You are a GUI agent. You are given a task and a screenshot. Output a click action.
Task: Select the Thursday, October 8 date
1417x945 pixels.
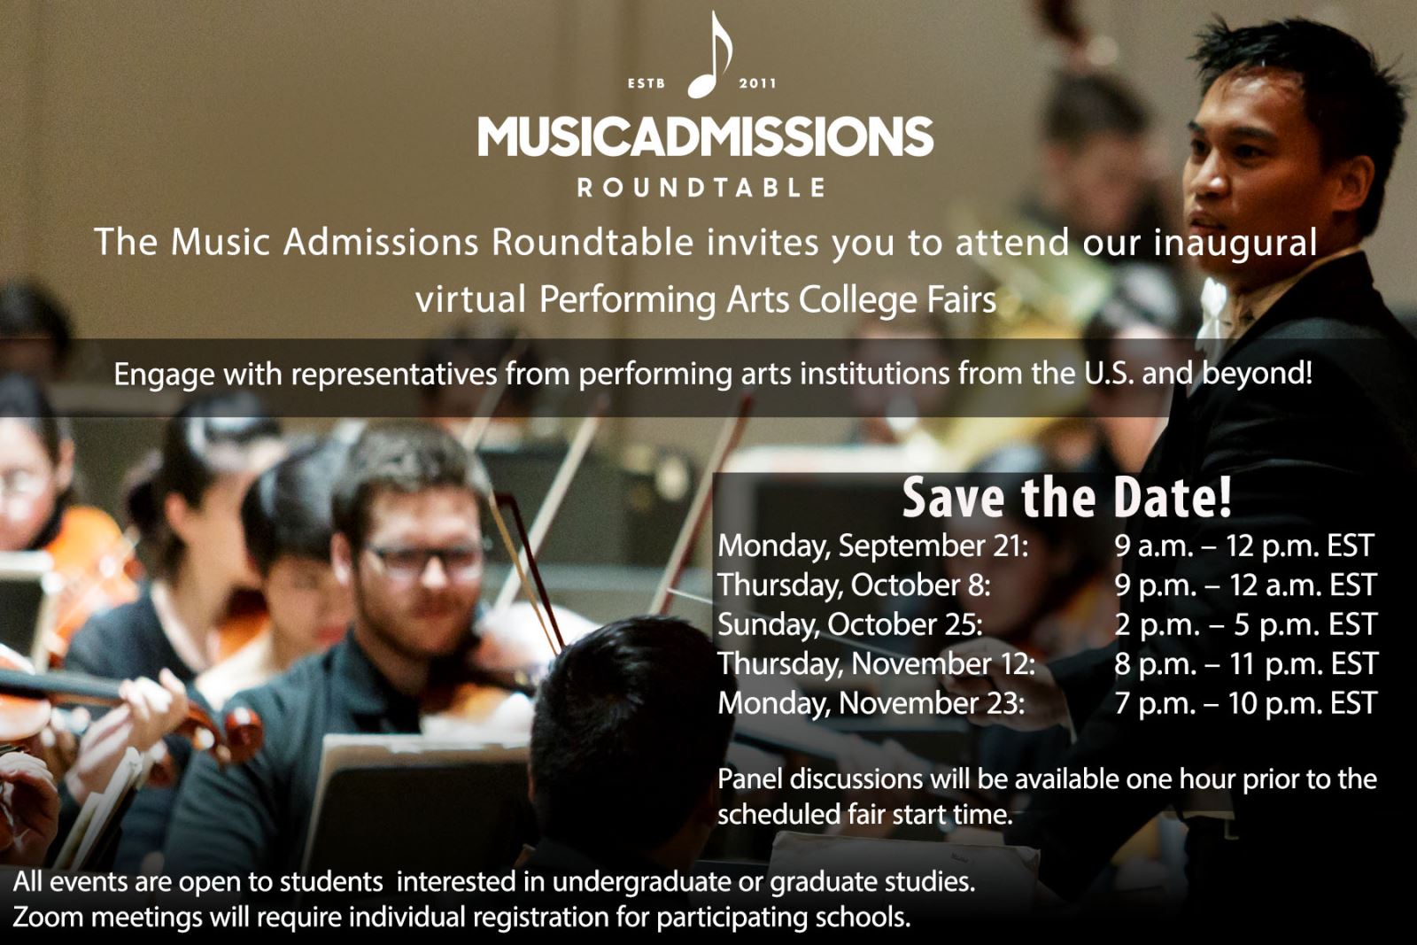pyautogui.click(x=854, y=585)
